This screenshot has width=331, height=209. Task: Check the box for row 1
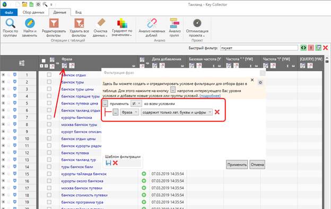pyautogui.click(x=49, y=74)
